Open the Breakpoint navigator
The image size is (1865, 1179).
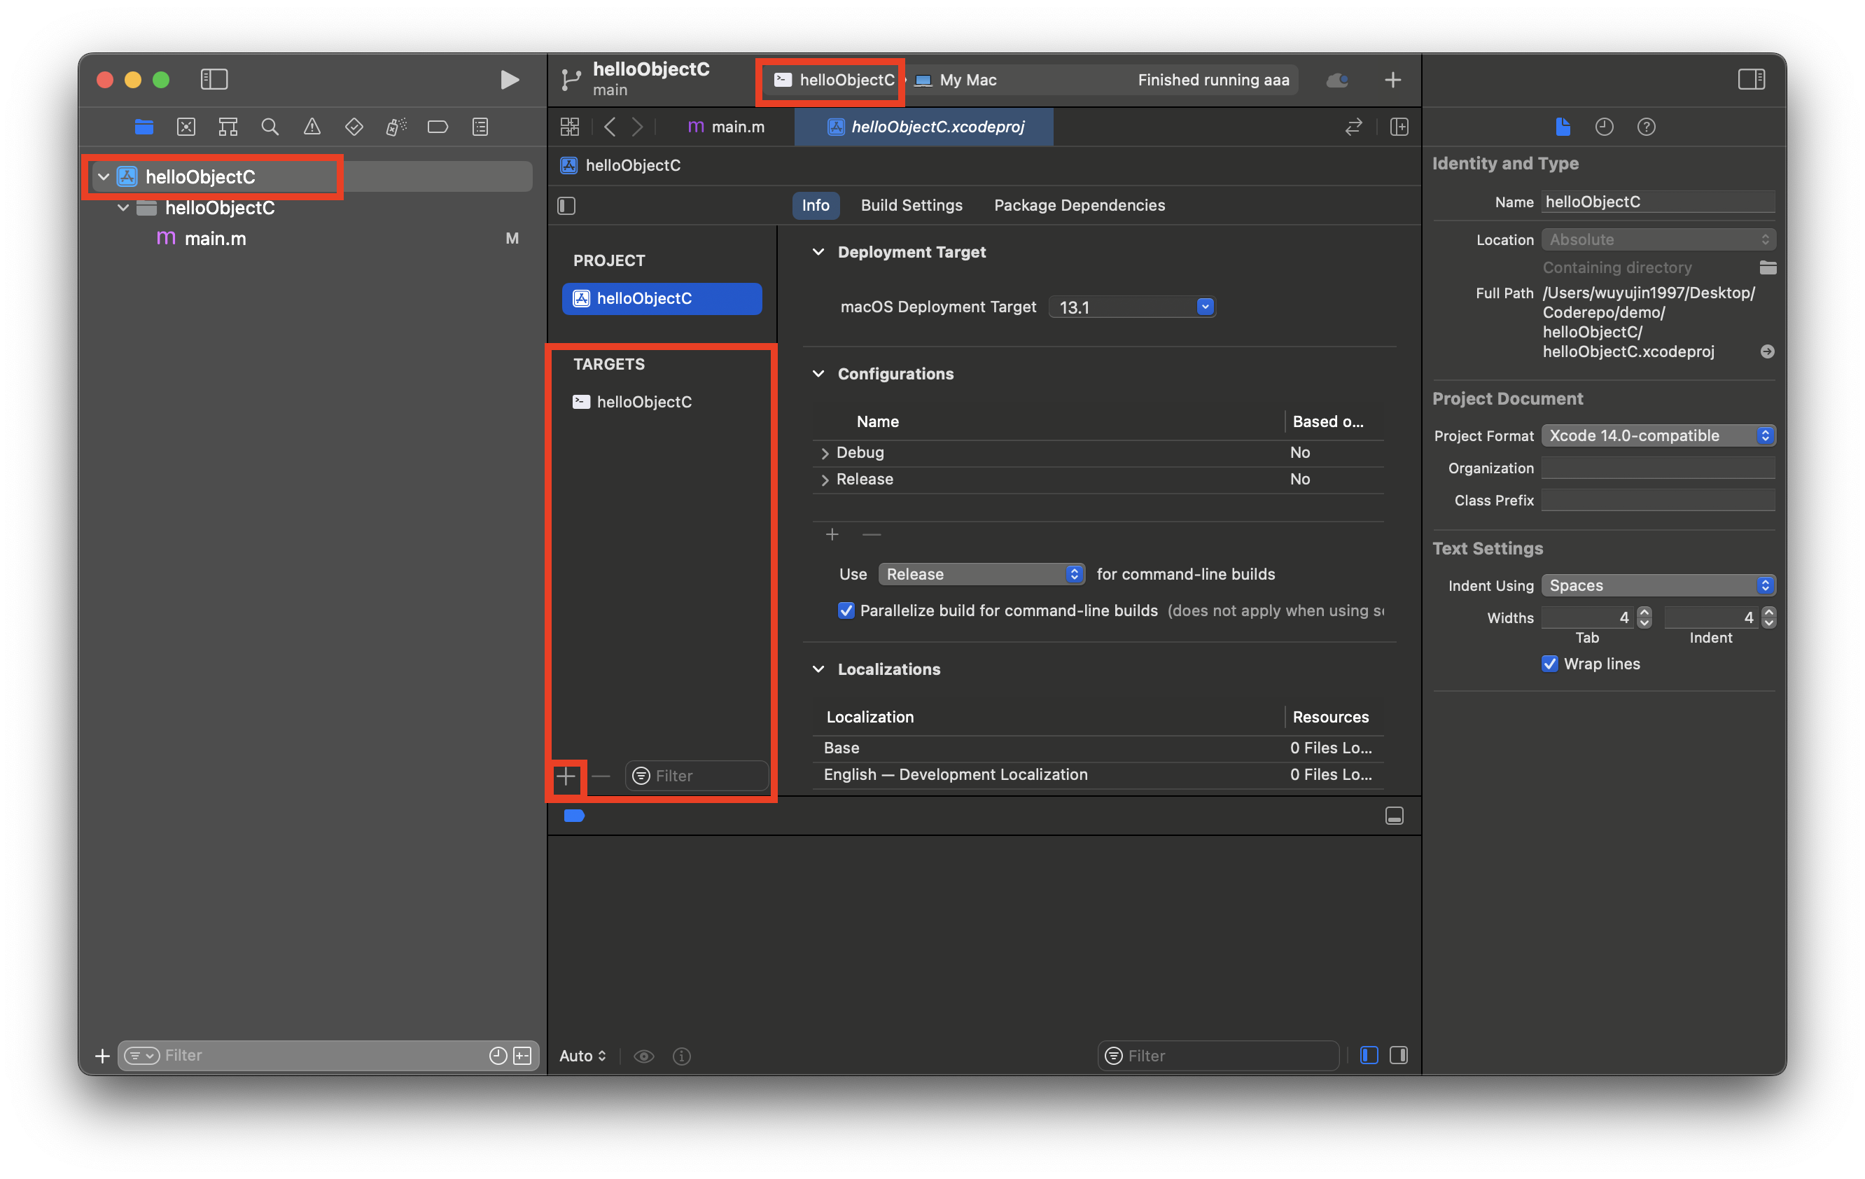[x=438, y=127]
